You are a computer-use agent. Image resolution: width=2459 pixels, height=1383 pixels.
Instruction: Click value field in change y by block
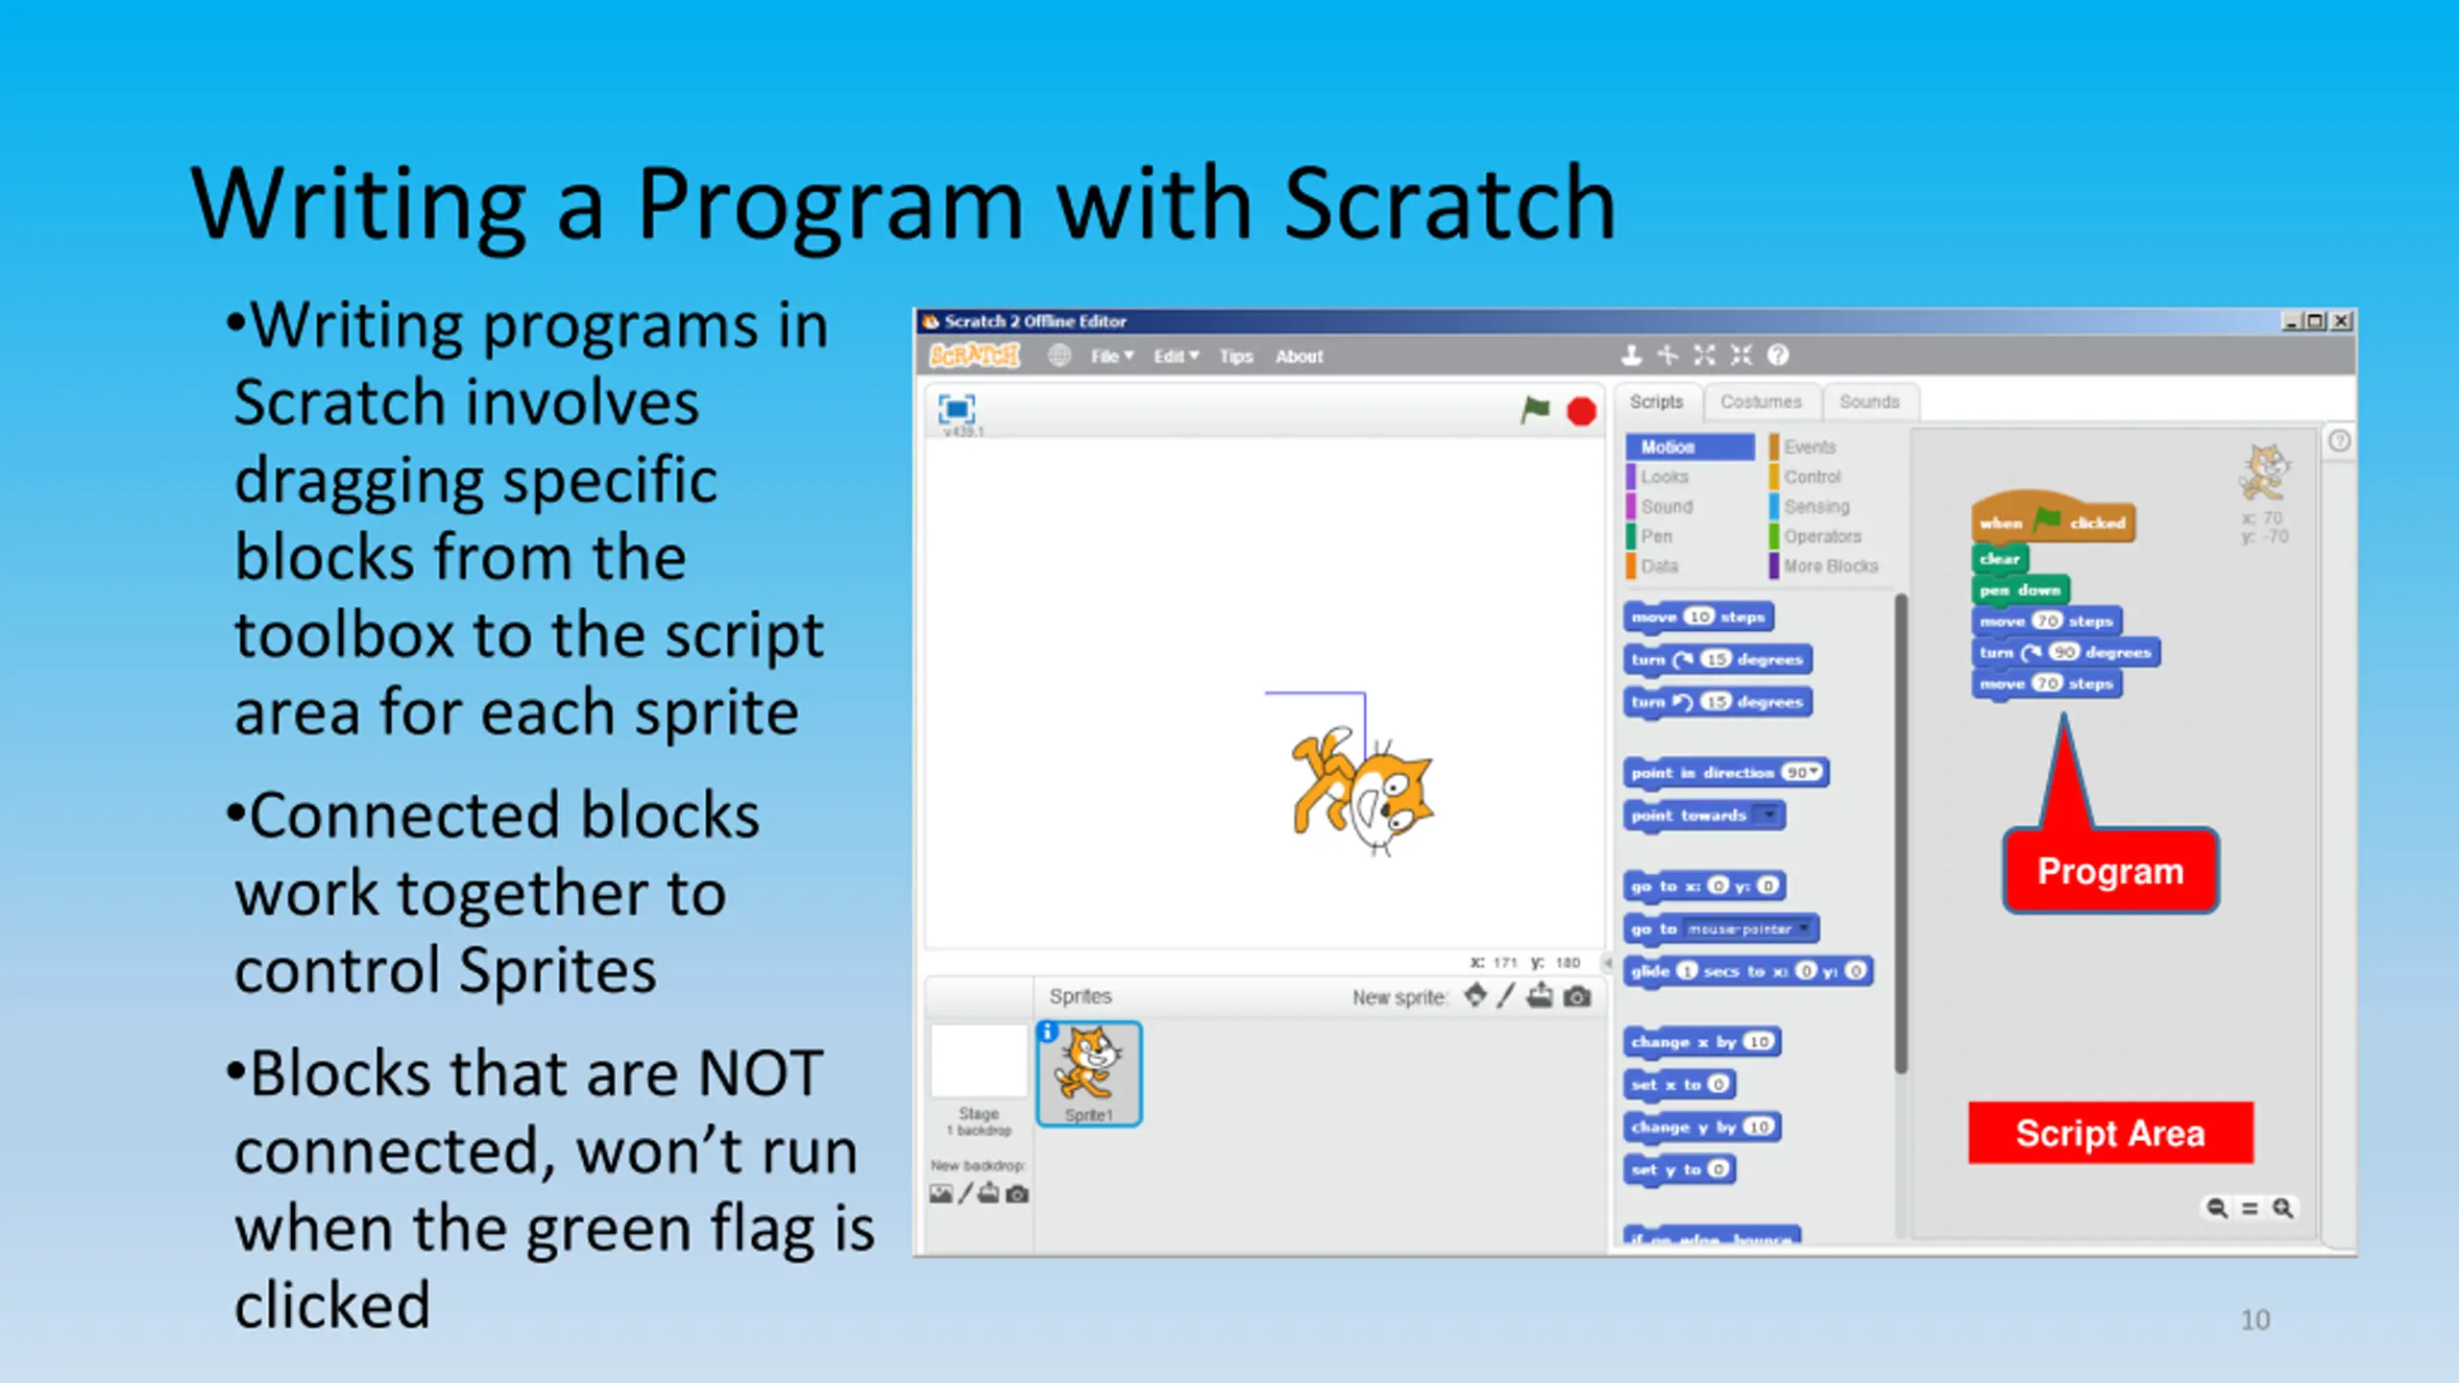coord(1759,1127)
